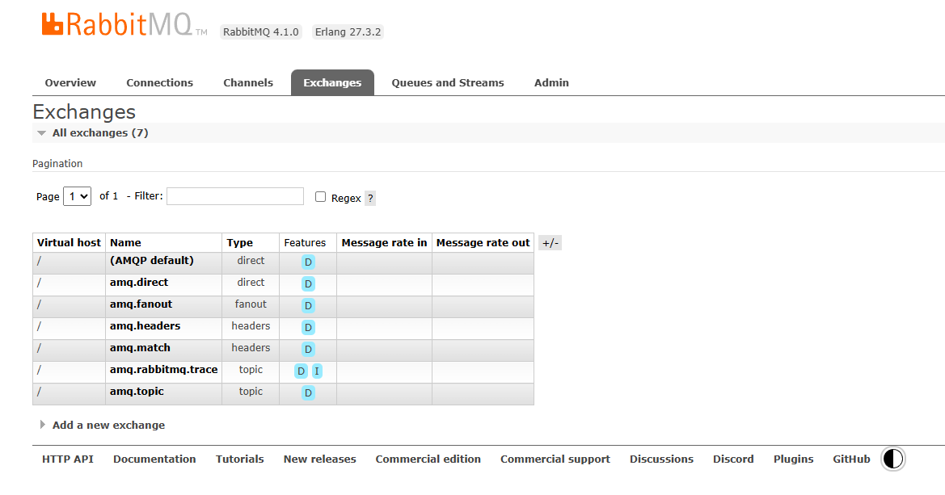Click the RabbitMQ 4.1.0 version label

[261, 32]
